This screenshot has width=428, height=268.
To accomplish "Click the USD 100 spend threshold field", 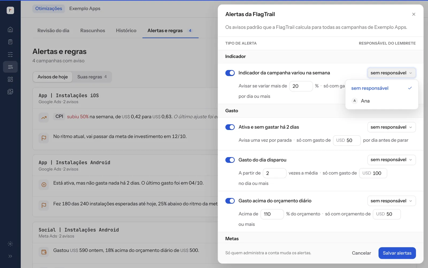I will pyautogui.click(x=373, y=173).
